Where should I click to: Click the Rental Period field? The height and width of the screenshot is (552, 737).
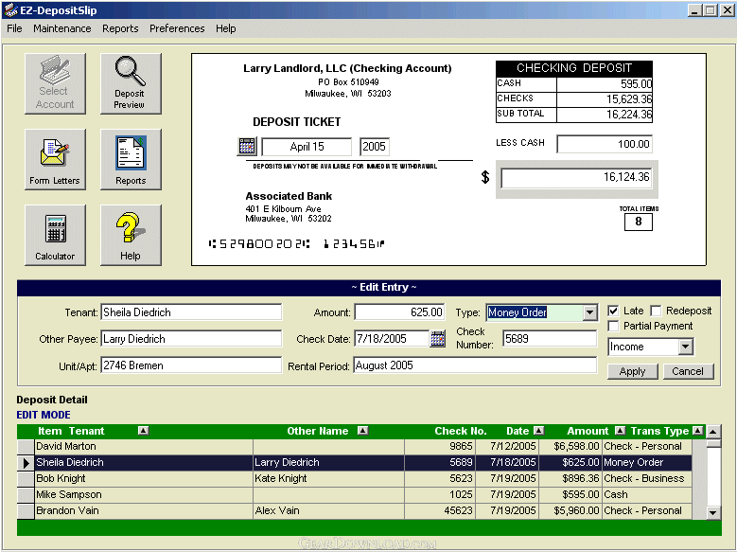point(475,365)
